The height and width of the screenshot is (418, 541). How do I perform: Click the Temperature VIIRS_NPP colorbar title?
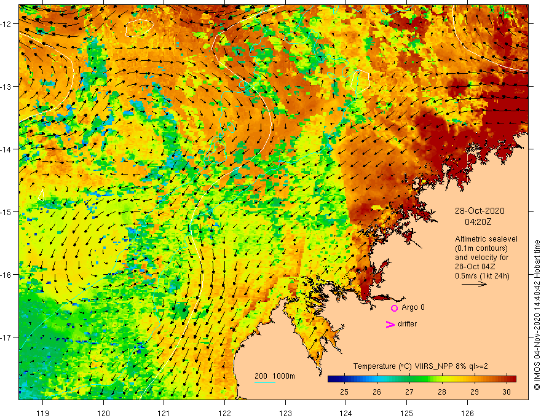click(x=421, y=366)
